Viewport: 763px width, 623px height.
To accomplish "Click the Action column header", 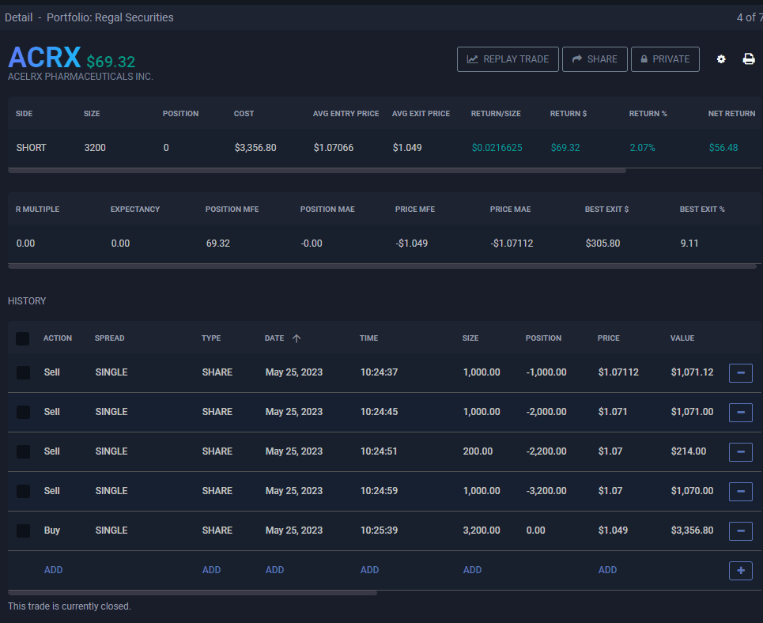I will (58, 338).
